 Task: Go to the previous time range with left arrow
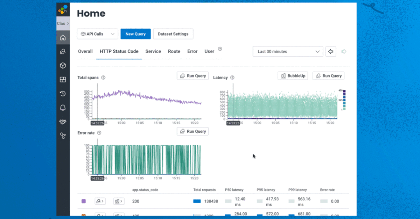[x=331, y=51]
